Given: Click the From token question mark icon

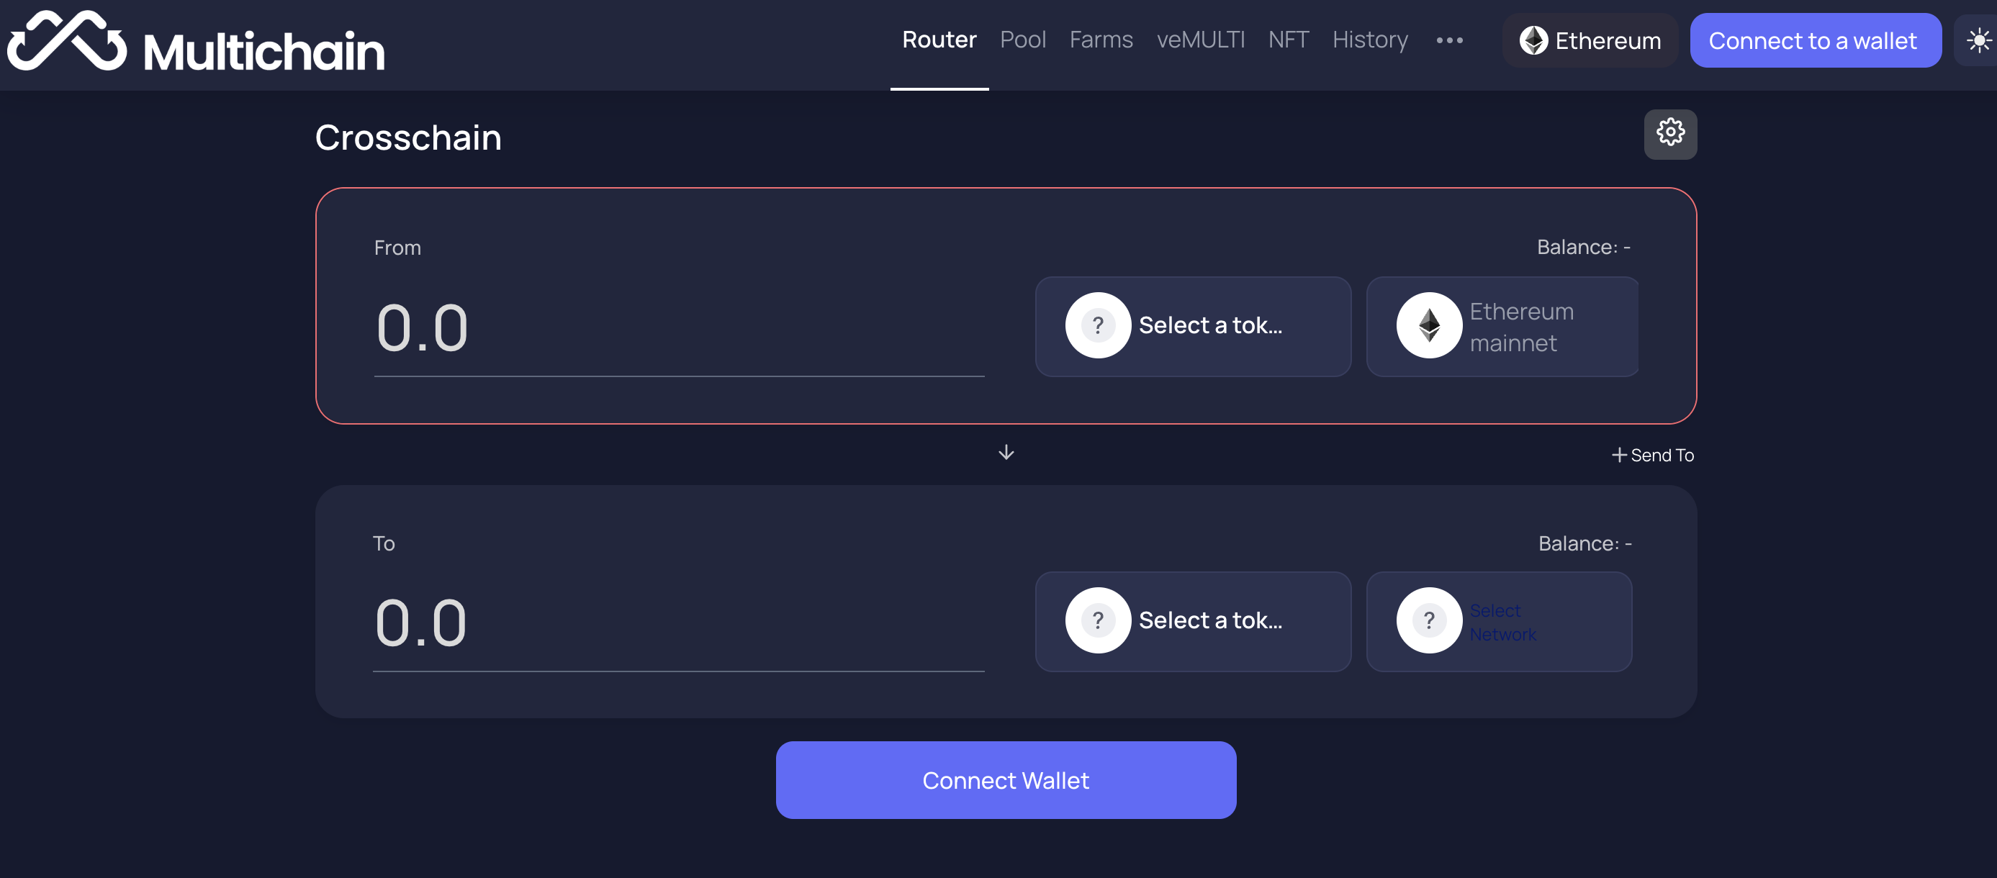Looking at the screenshot, I should [x=1098, y=325].
